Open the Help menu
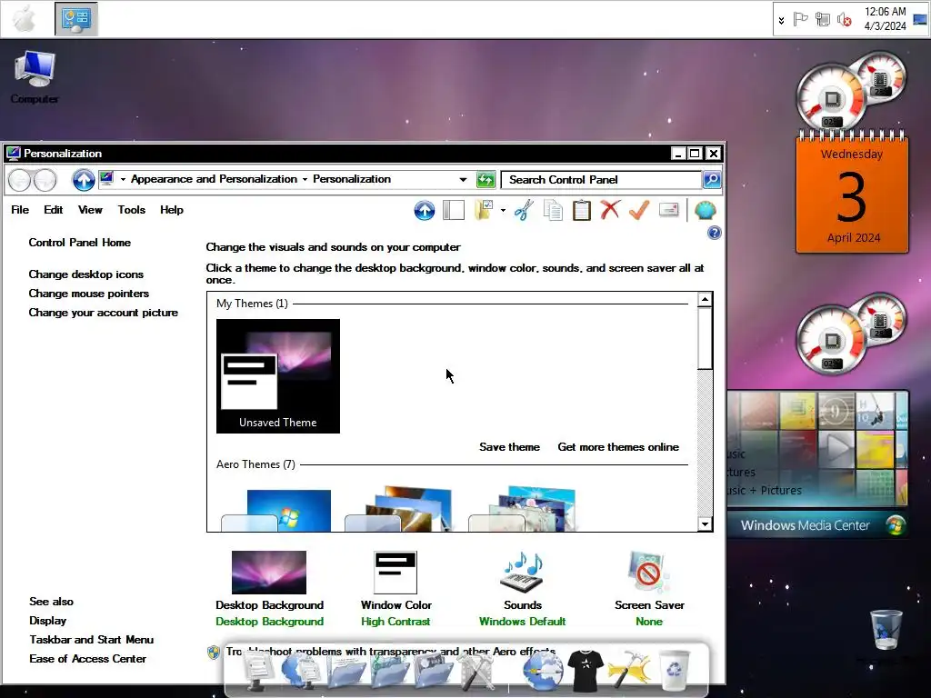 click(x=172, y=210)
